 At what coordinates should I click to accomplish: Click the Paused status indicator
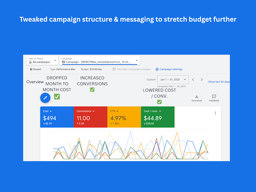pos(35,69)
